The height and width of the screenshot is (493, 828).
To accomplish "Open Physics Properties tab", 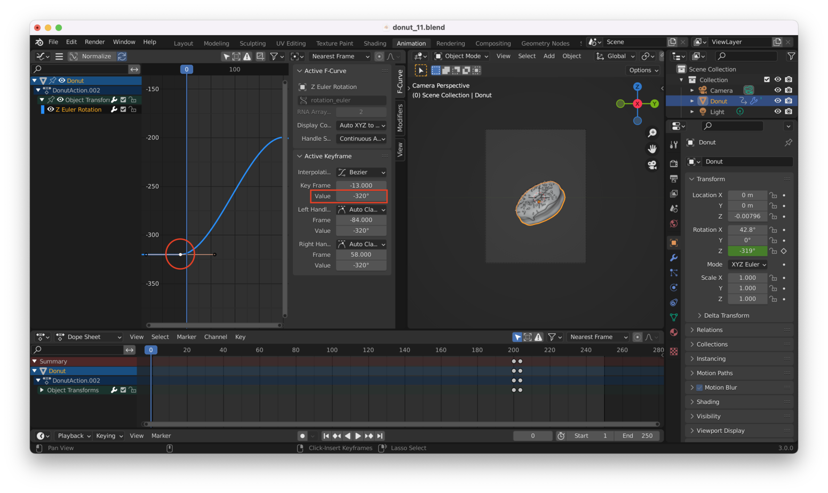I will (x=674, y=287).
